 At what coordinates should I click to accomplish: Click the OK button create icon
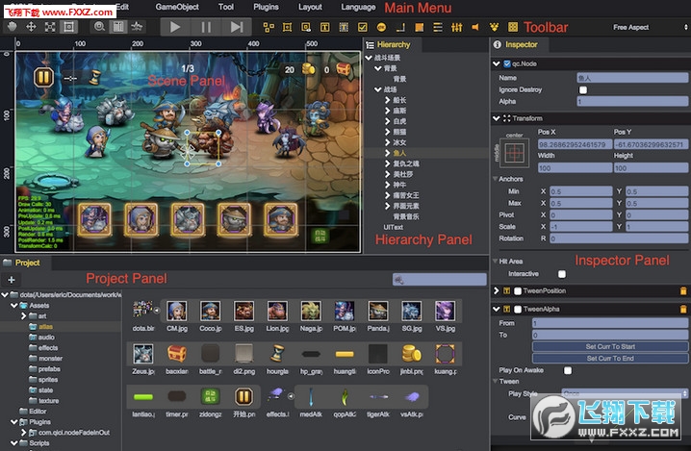(381, 27)
